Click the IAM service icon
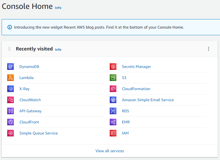 click(x=113, y=133)
